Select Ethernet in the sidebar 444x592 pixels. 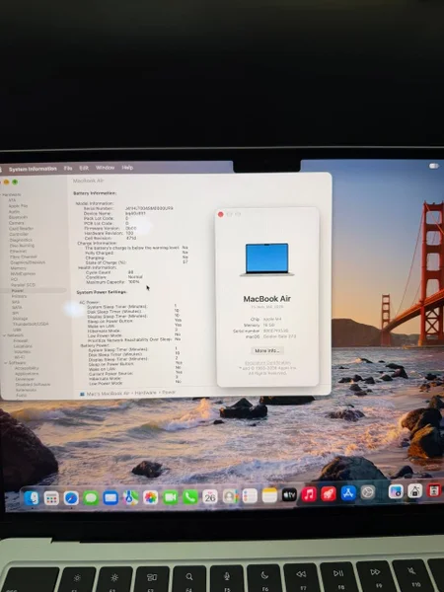click(18, 251)
